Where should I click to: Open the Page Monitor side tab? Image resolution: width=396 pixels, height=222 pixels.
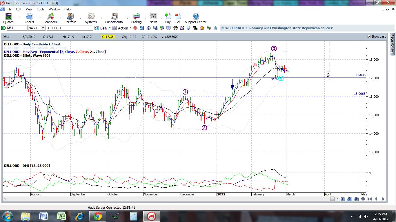click(x=392, y=44)
